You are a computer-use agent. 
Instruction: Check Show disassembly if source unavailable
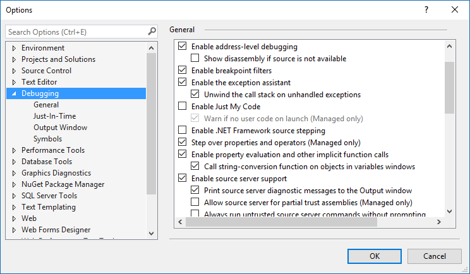(x=195, y=59)
